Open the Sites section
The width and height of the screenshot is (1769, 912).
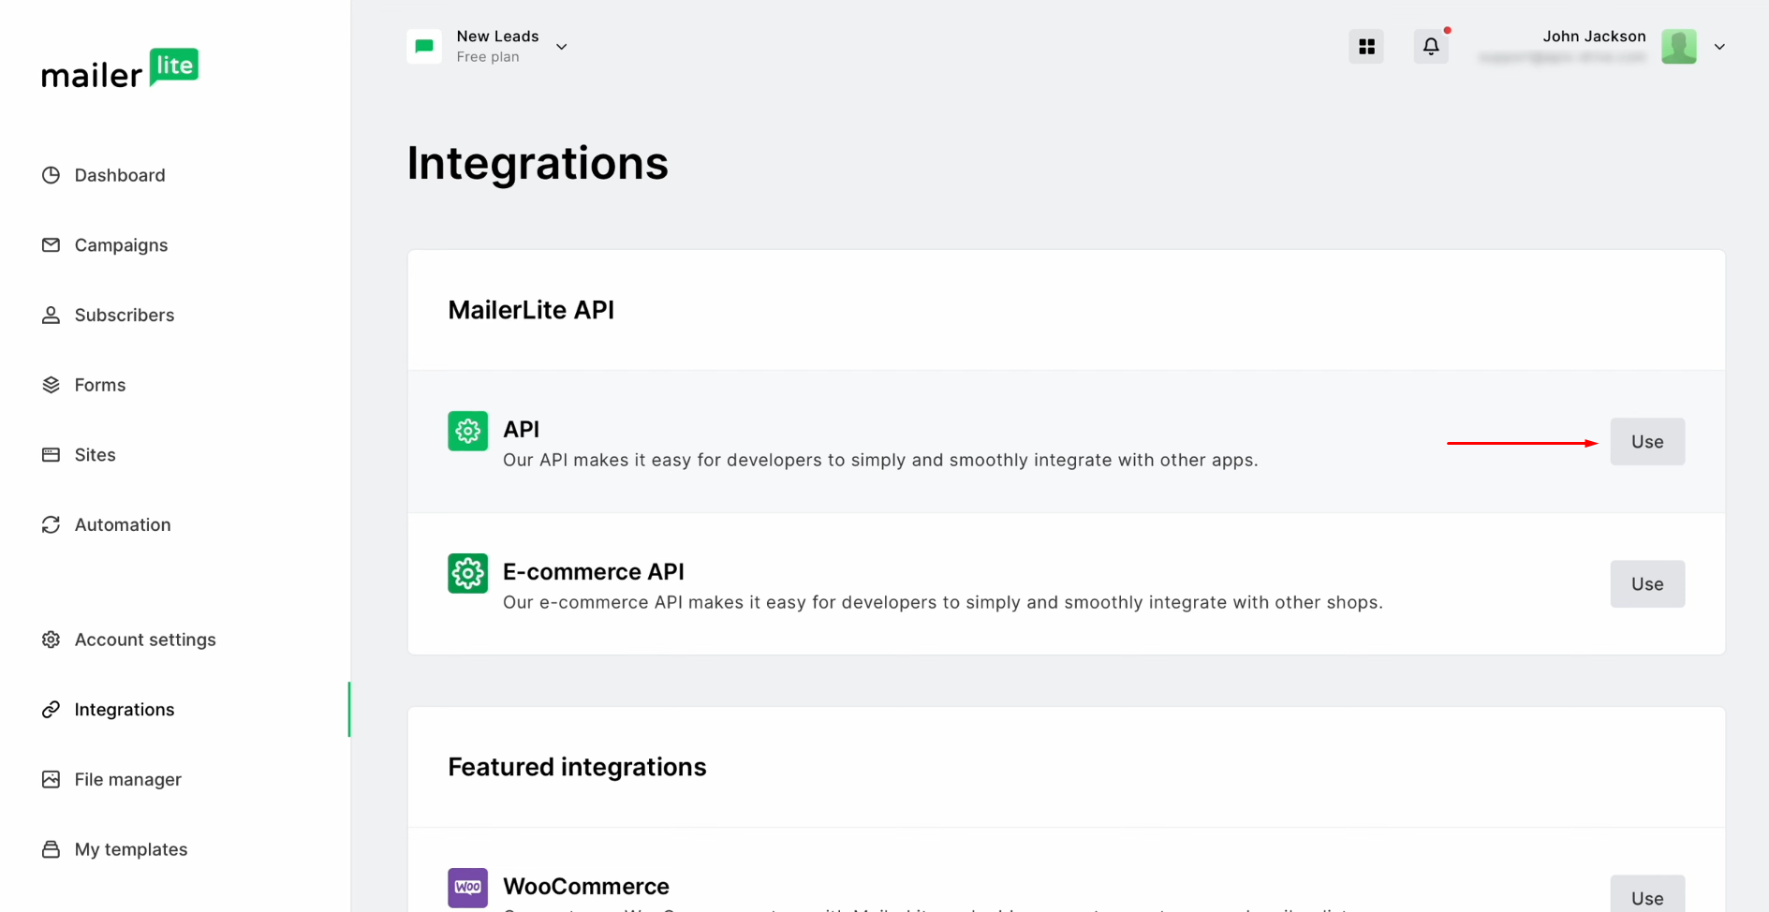coord(95,455)
